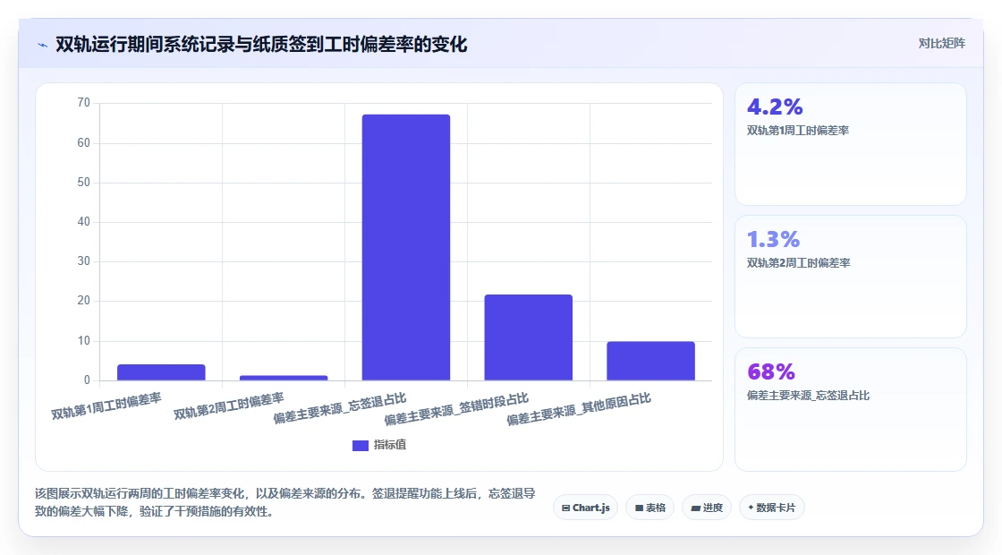Click the tallest 忘签退占比 bar
Image resolution: width=1002 pixels, height=555 pixels.
point(406,247)
